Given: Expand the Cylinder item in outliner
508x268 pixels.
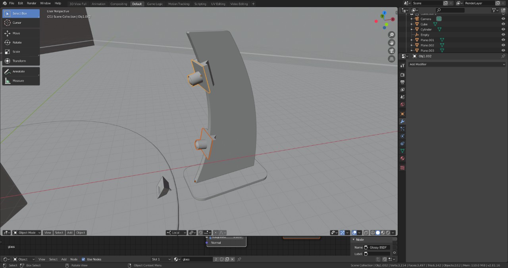Looking at the screenshot, I should coord(412,29).
